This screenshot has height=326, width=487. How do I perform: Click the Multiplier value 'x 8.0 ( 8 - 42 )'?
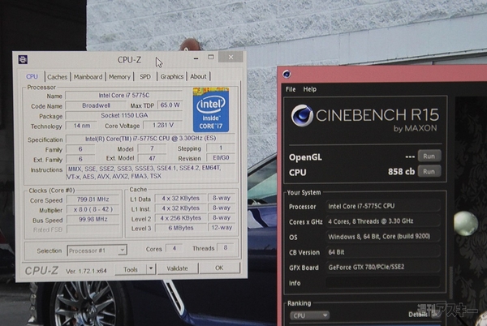pos(93,209)
